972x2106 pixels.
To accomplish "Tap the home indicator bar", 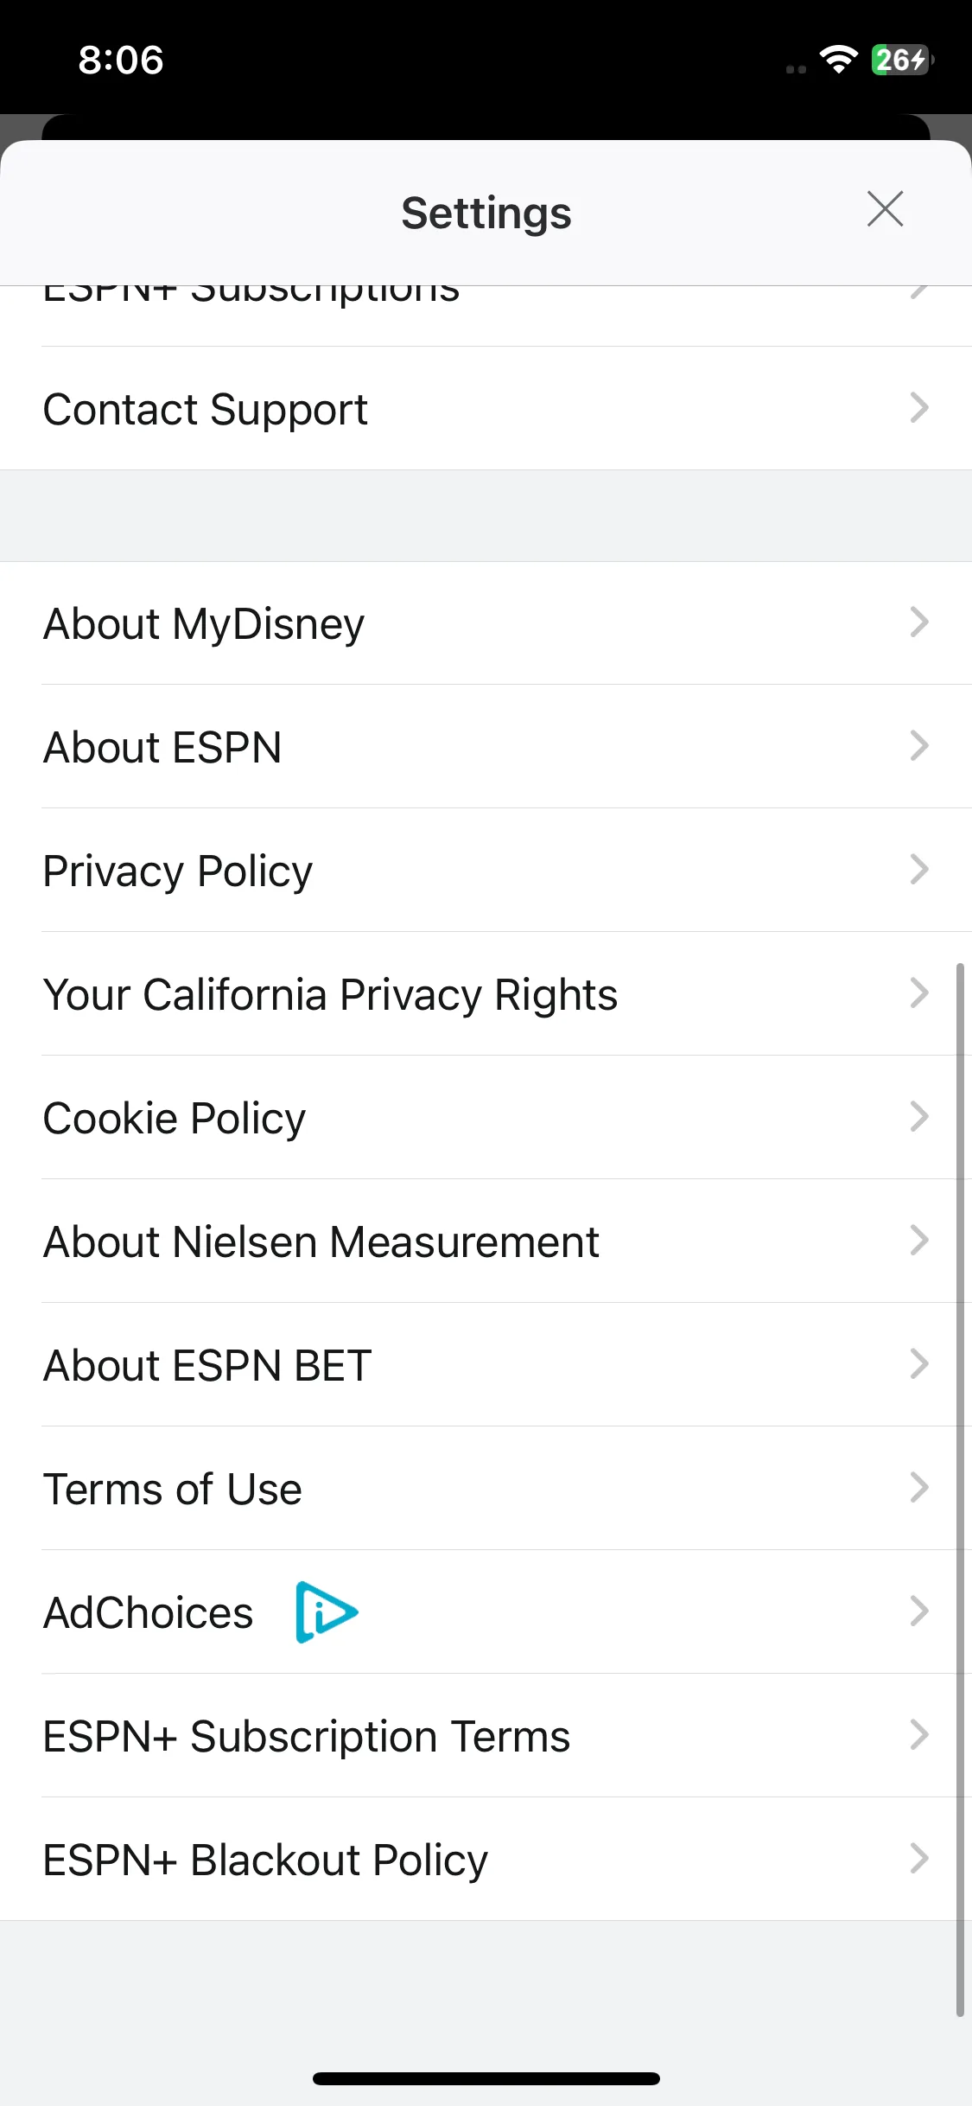I will point(486,2078).
